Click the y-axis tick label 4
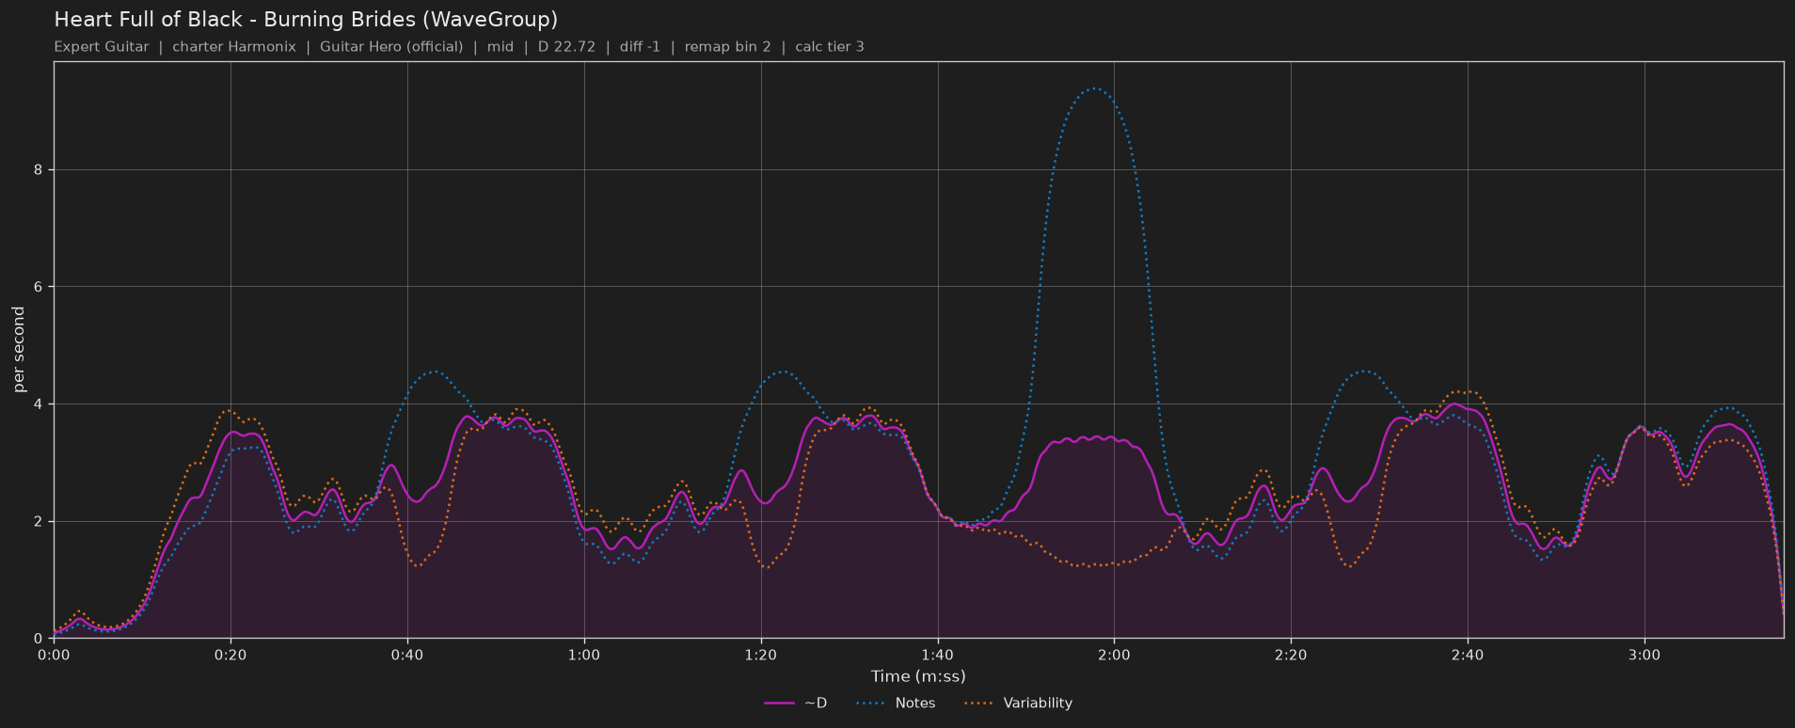The height and width of the screenshot is (728, 1795). tap(40, 404)
